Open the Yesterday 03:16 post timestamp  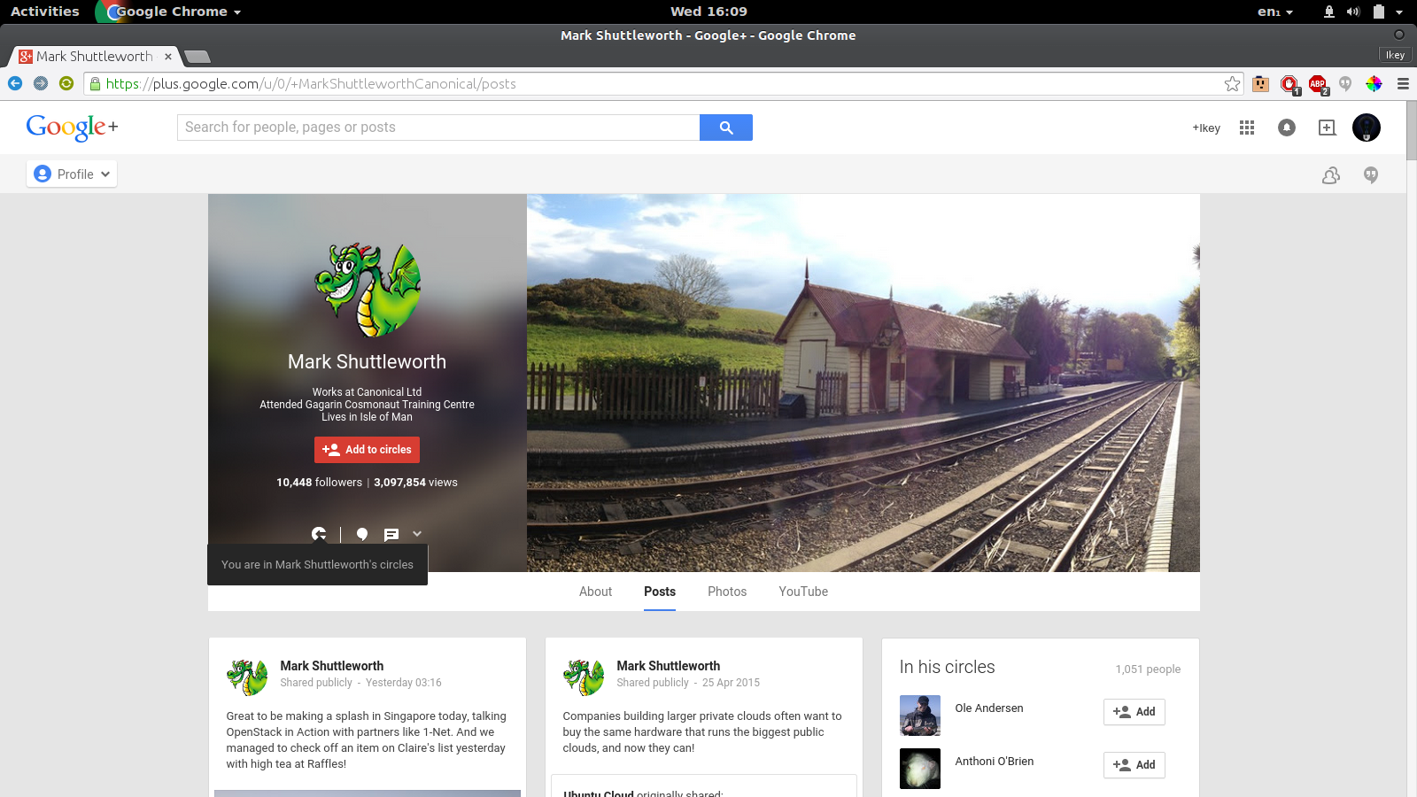pyautogui.click(x=404, y=683)
